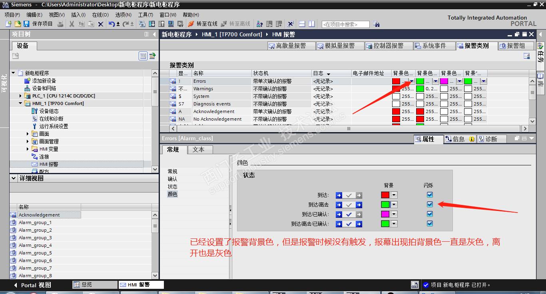Image resolution: width=546 pixels, height=294 pixels.
Task: Click the undo arrow icon
Action: point(112,24)
